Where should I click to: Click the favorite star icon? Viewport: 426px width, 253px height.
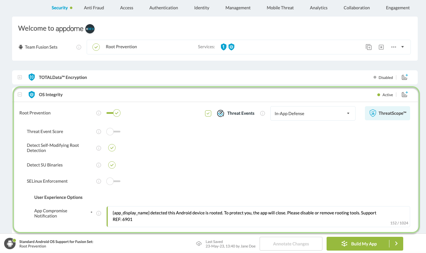(381, 47)
